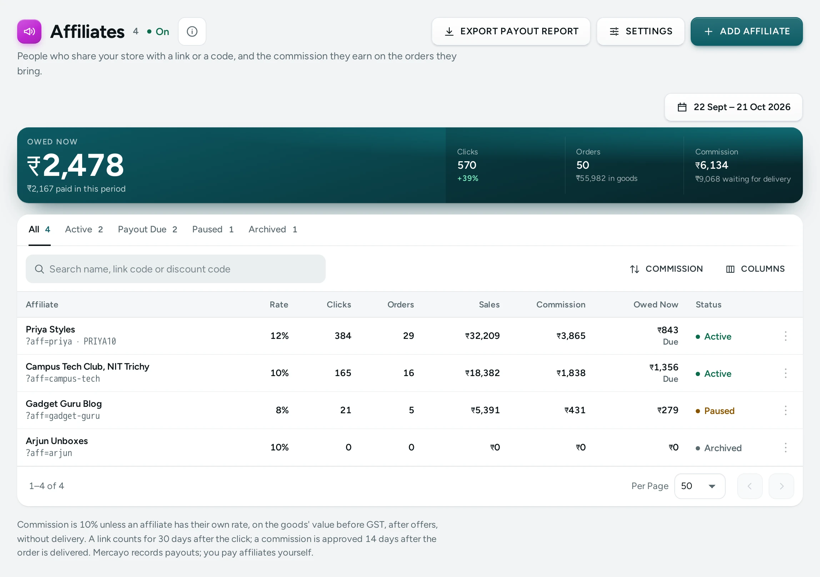Click the ₹2,478 owed now total

76,165
